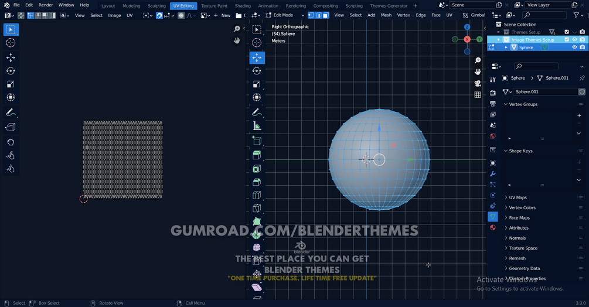Open the Edit Mode dropdown
The height and width of the screenshot is (307, 589).
(285, 15)
